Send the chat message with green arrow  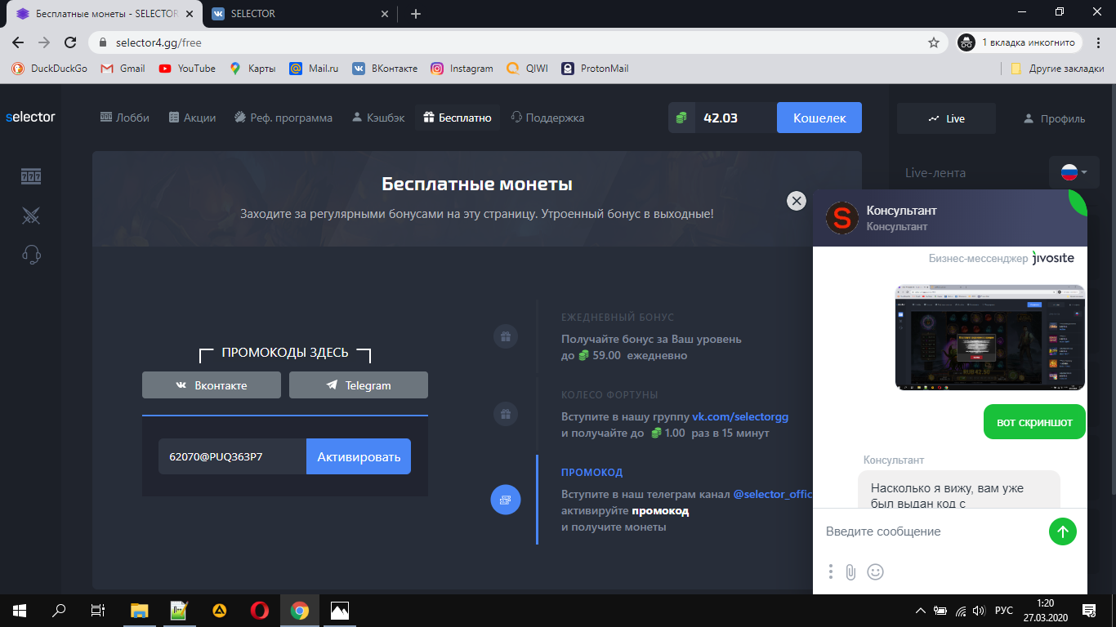point(1062,532)
